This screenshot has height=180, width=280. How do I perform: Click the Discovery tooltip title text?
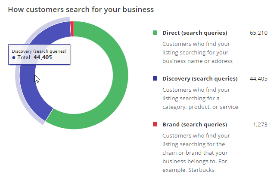(39, 51)
